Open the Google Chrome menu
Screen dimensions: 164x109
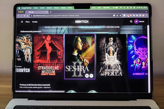coord(26,8)
